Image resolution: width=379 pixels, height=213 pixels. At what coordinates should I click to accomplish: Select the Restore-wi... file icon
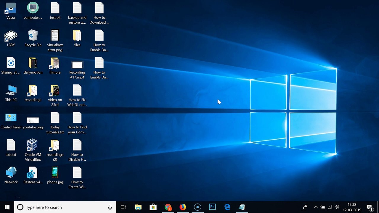tap(33, 175)
